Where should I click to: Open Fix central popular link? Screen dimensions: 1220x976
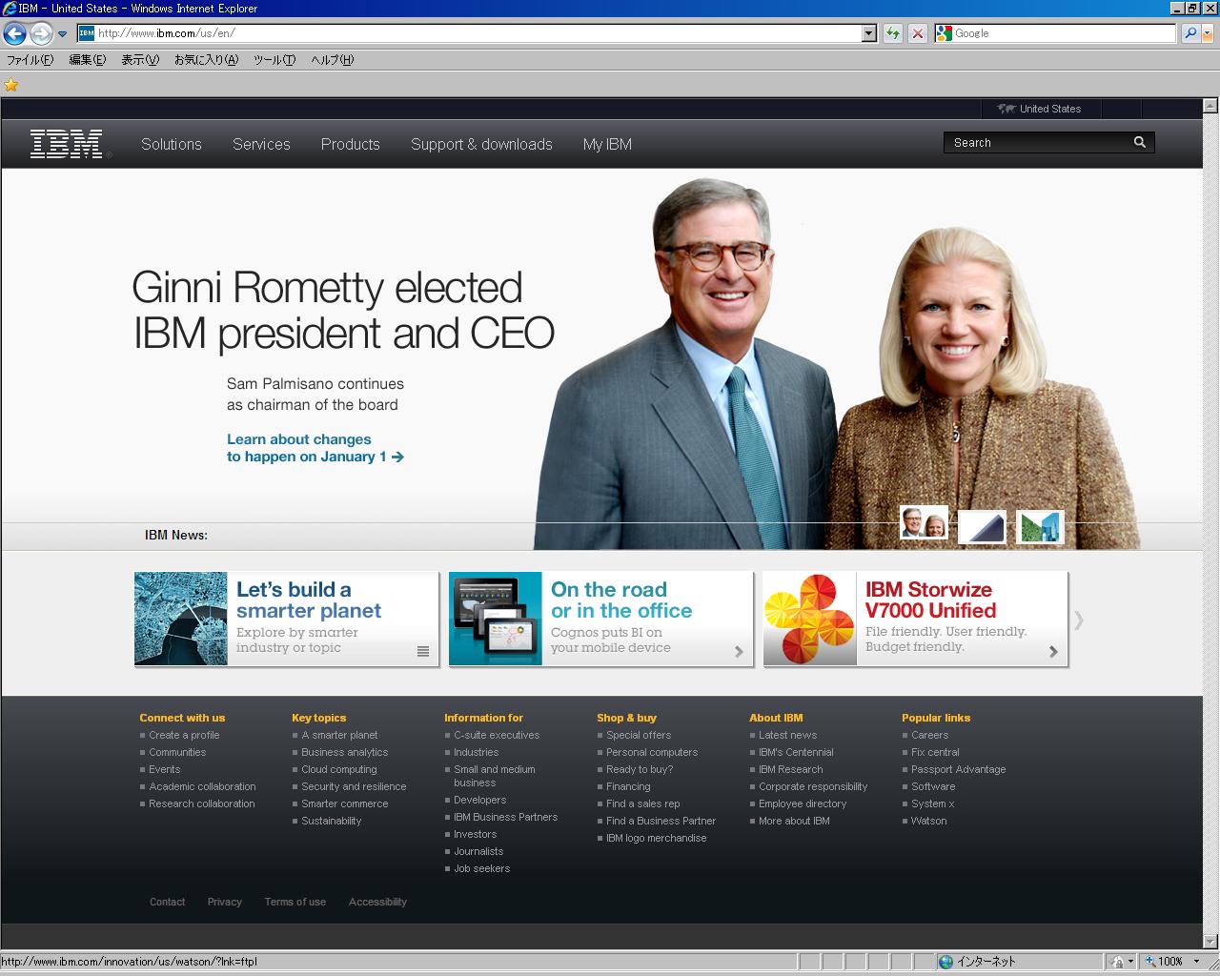click(935, 752)
